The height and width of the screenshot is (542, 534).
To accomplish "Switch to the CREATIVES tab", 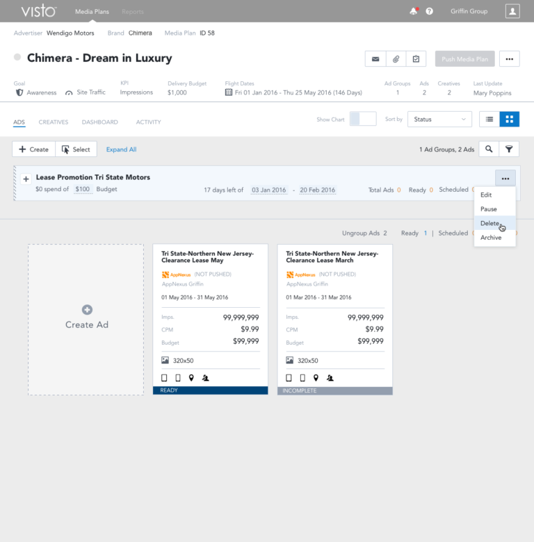I will click(x=54, y=122).
